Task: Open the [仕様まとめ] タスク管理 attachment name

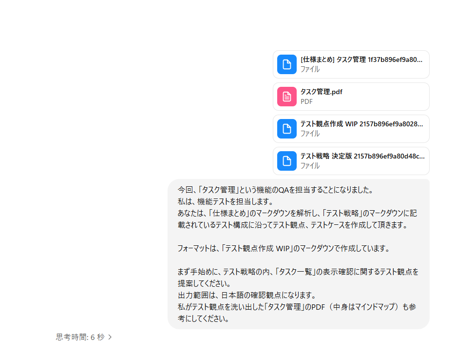Action: click(x=361, y=60)
